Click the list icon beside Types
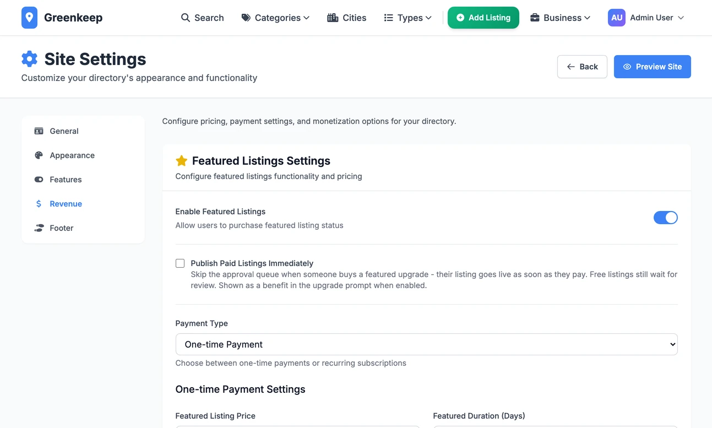Screen dimensions: 712x428 388,18
